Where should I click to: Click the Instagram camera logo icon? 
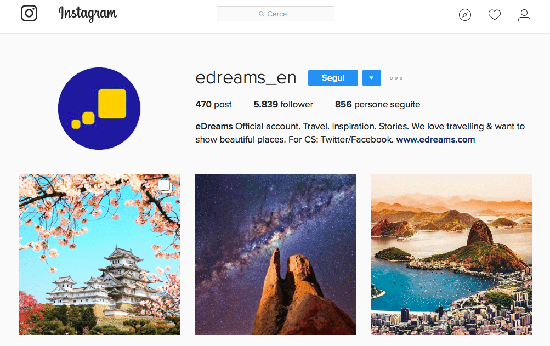pos(29,13)
